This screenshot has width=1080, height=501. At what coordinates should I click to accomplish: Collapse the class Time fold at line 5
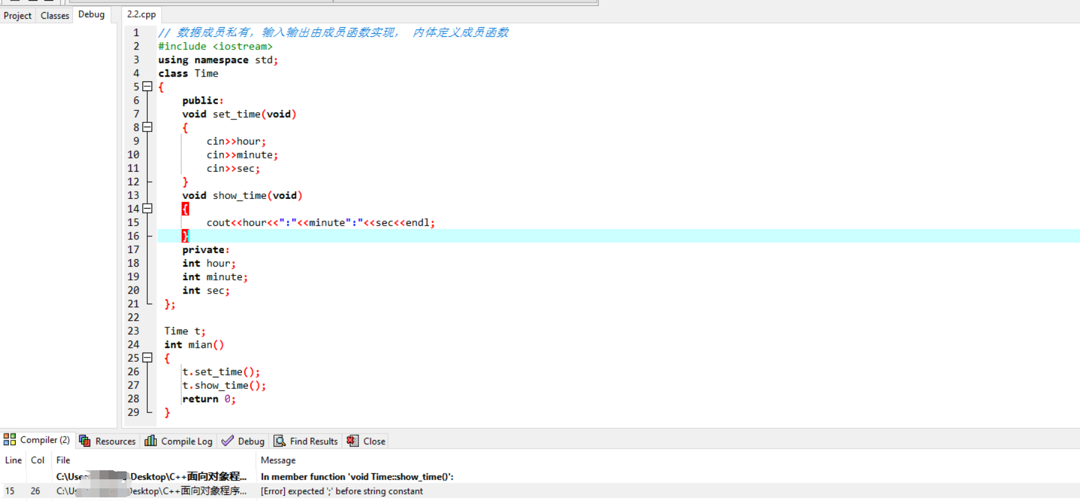pos(147,86)
